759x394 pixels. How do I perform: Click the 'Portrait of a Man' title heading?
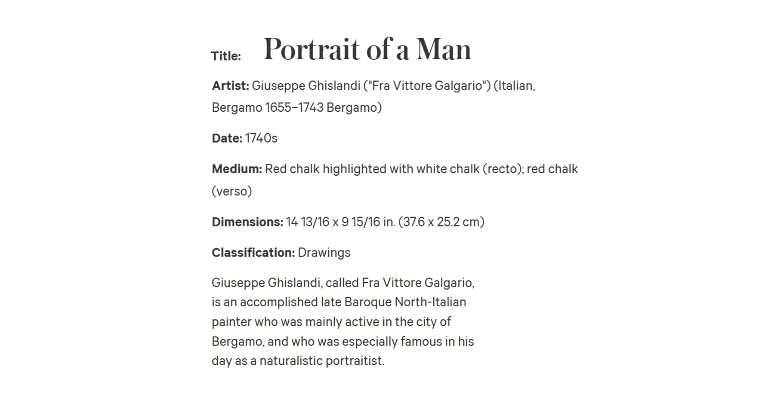(x=367, y=49)
